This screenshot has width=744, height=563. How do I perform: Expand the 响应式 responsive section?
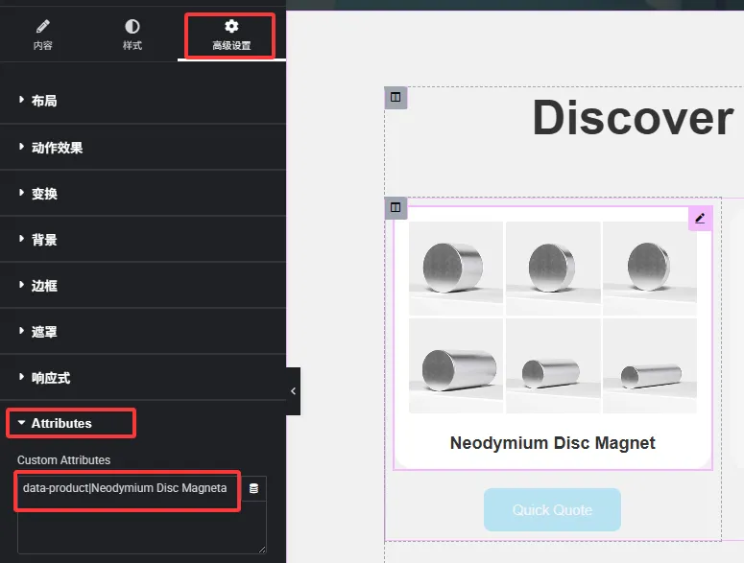50,378
